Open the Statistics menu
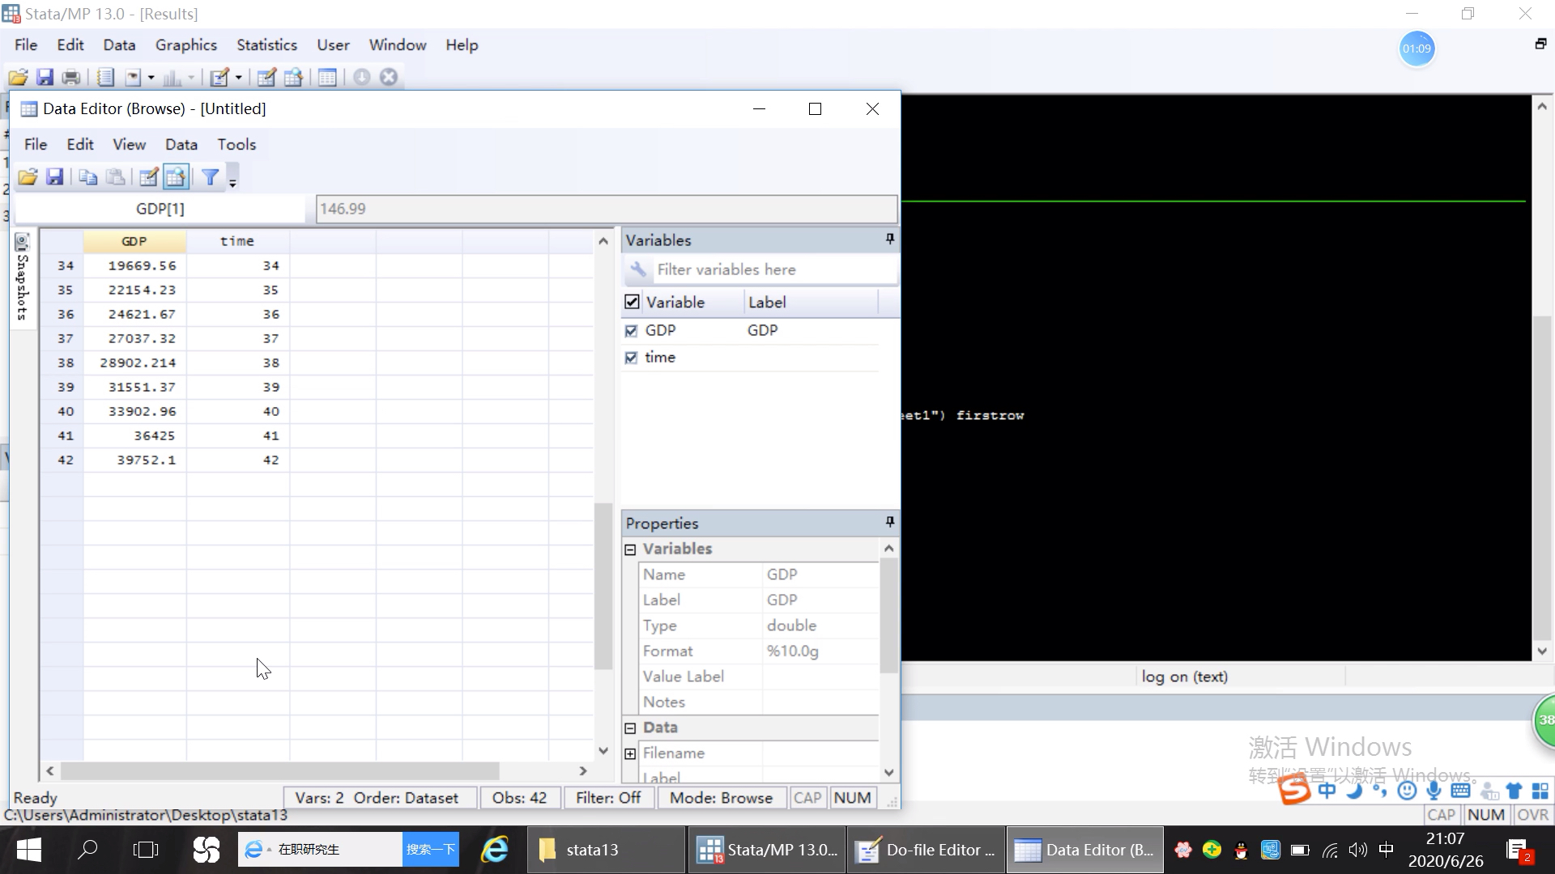The height and width of the screenshot is (874, 1555). point(266,45)
